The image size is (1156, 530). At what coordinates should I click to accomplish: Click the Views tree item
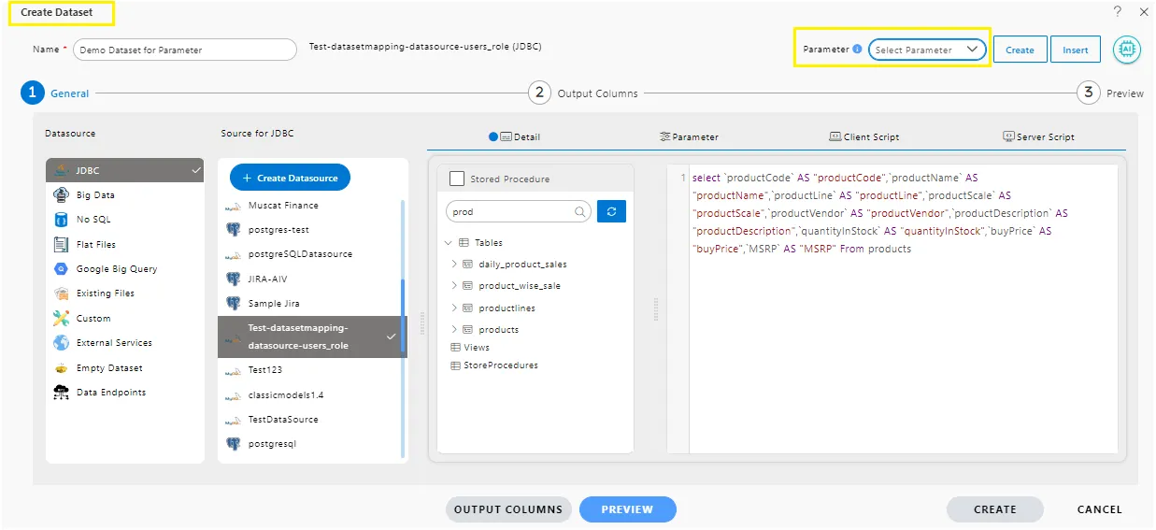point(470,347)
